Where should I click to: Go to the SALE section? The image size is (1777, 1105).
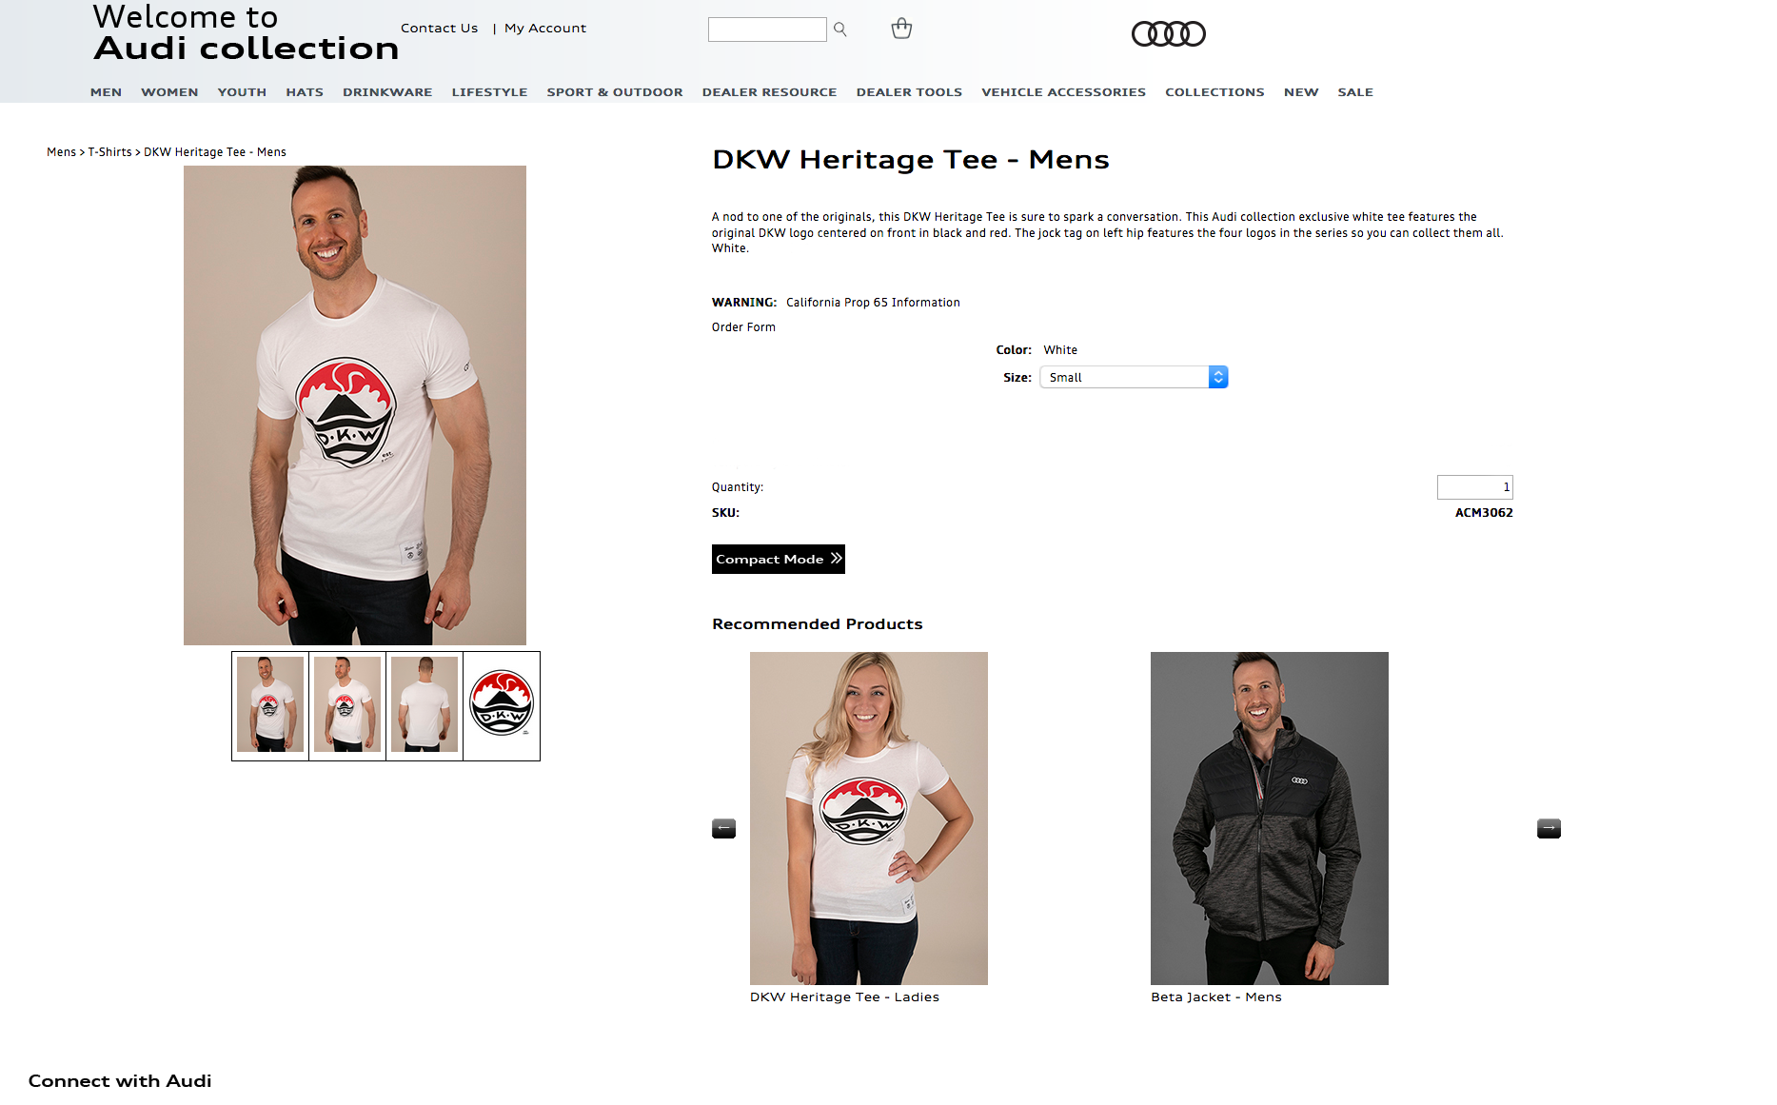click(1354, 92)
